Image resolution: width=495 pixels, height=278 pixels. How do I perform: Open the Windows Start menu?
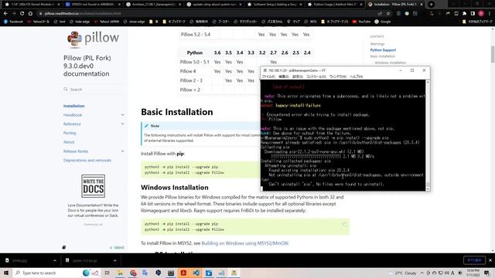tap(6, 273)
